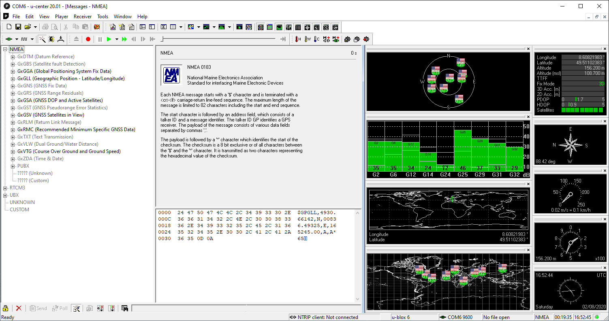Toggle the second docking window button
609x321 pixels.
270,27
